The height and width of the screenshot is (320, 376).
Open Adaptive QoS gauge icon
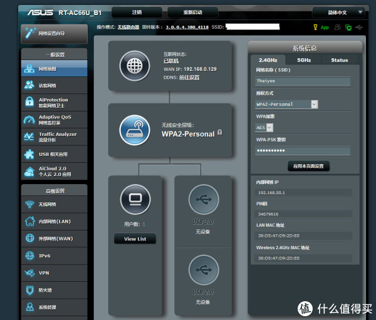29,120
